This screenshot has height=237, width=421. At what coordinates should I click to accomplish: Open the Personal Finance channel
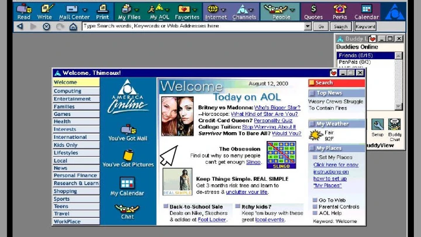point(76,175)
